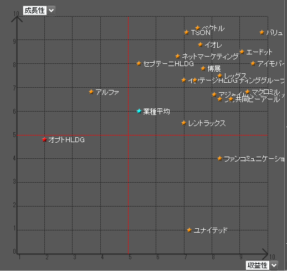Screen dimensions: 287x271
Task: Click the cyan 業種平均 star marker
Action: tap(139, 111)
